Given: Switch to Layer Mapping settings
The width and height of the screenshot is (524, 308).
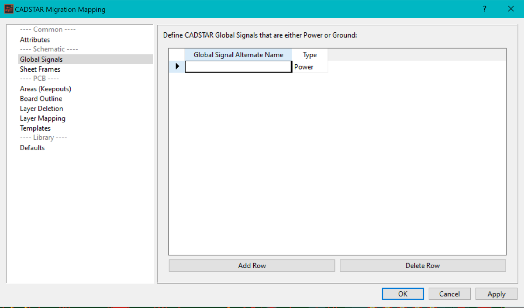Looking at the screenshot, I should [43, 118].
